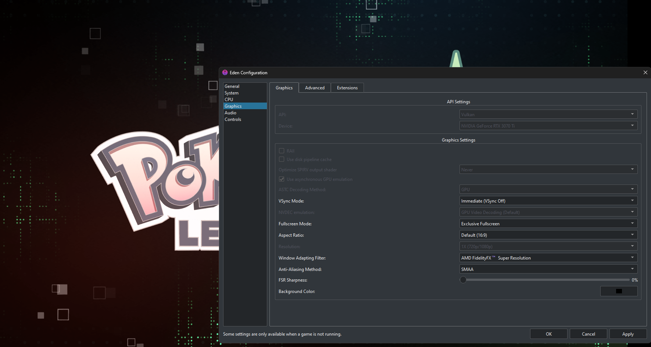Click the 0% FSR sharpness value

pyautogui.click(x=635, y=280)
